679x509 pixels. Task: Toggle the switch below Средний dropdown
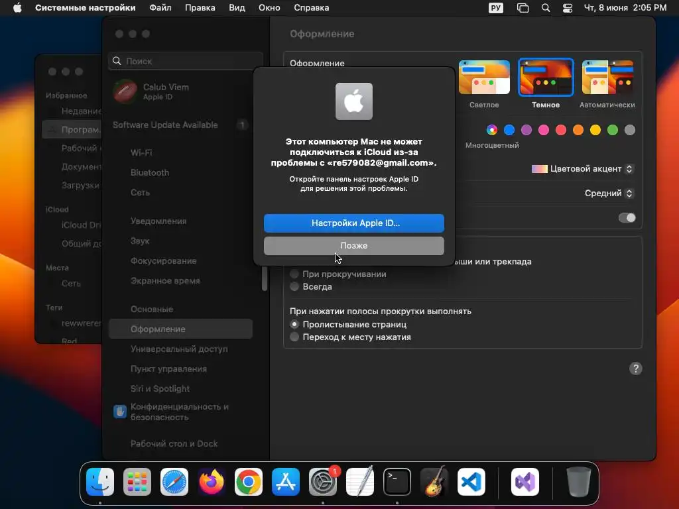(627, 217)
